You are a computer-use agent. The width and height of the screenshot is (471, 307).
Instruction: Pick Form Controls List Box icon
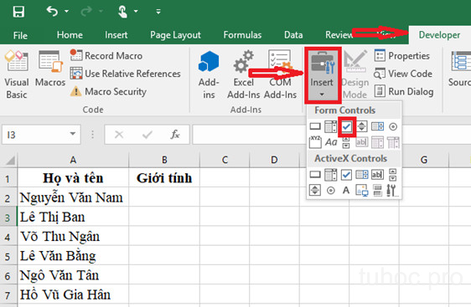pos(377,126)
